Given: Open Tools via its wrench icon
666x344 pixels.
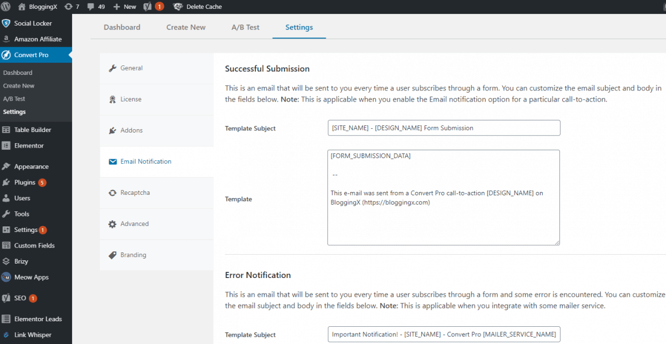Looking at the screenshot, I should tap(6, 214).
